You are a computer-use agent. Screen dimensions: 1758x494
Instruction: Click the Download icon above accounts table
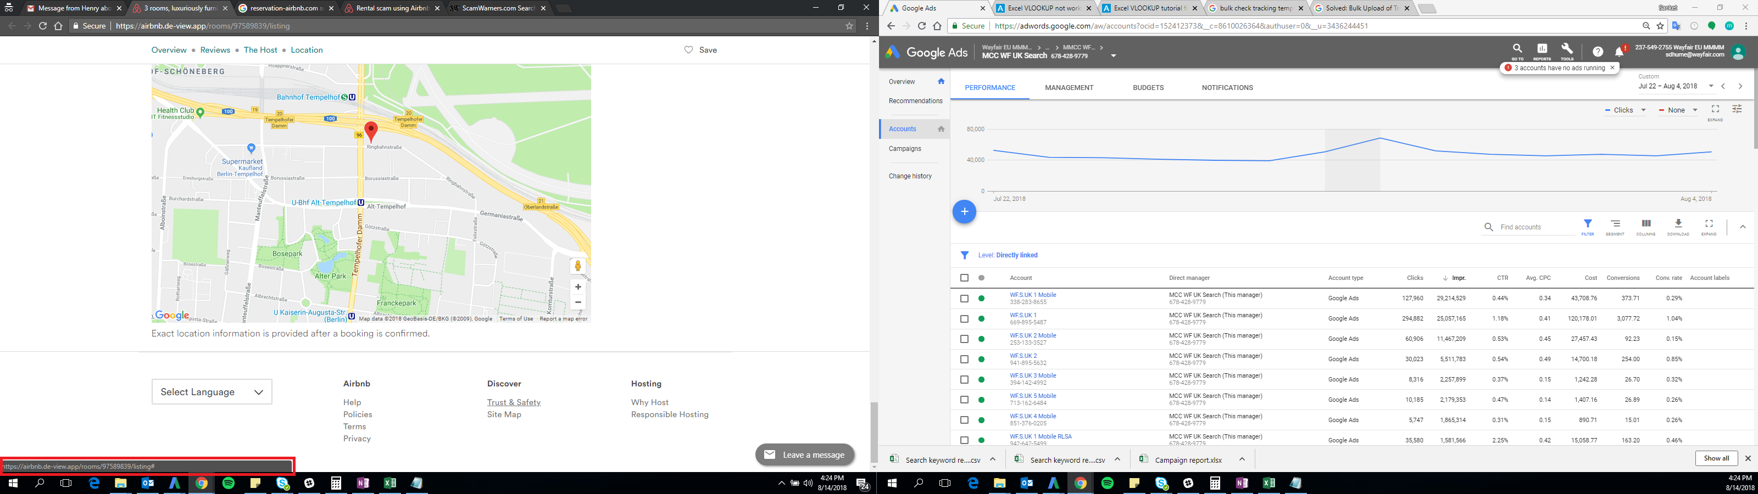click(1678, 224)
